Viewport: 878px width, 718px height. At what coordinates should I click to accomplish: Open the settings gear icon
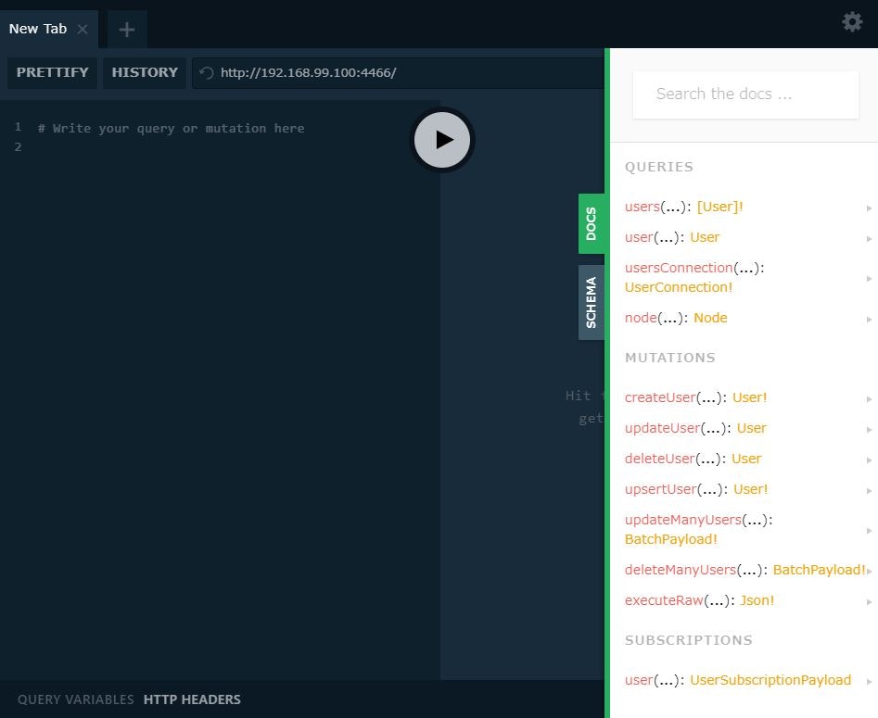(852, 22)
